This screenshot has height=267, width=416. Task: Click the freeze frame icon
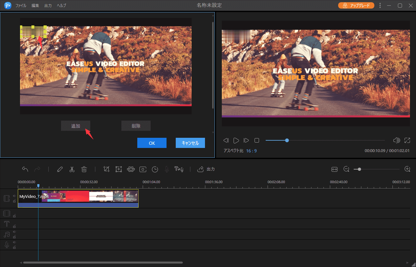click(x=143, y=169)
